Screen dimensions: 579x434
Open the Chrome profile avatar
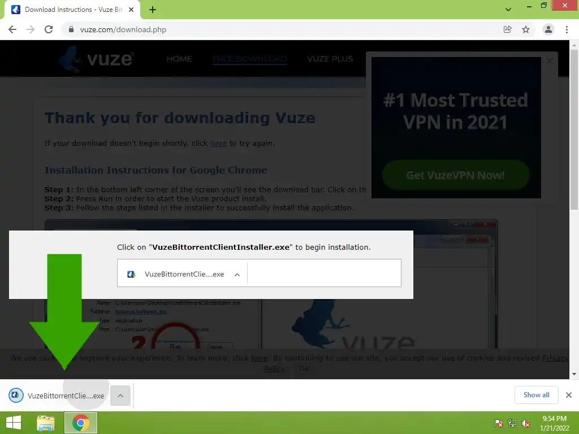point(548,29)
